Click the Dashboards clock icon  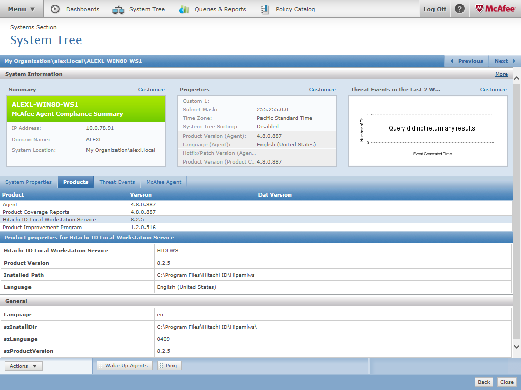click(x=55, y=9)
